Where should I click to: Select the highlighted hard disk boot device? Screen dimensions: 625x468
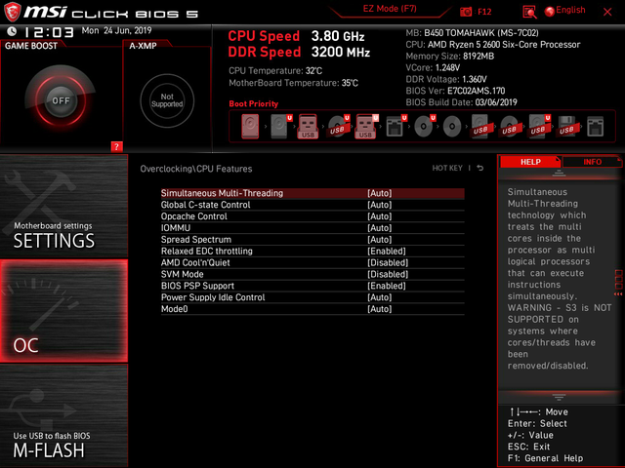click(x=250, y=127)
